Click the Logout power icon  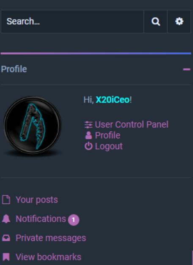pos(88,146)
